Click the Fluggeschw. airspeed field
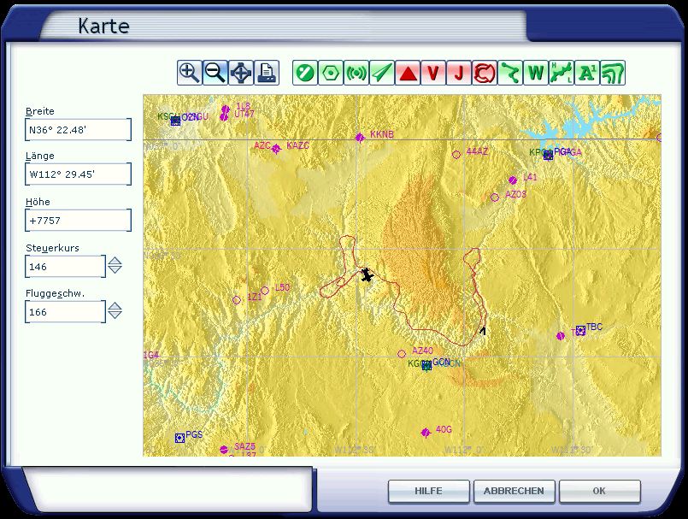 pos(65,312)
